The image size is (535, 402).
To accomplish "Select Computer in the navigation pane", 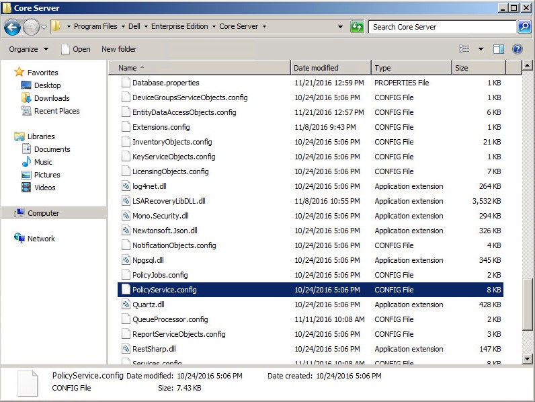I will 43,213.
